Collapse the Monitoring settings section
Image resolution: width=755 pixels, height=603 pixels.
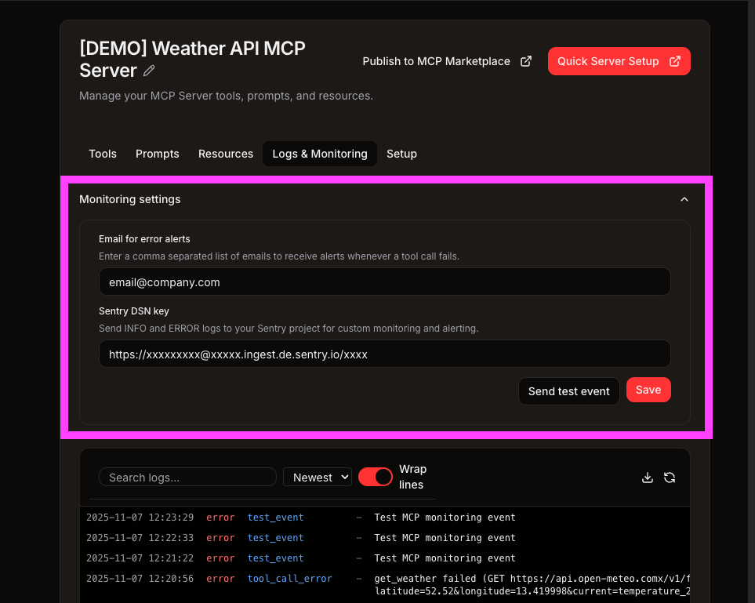click(x=684, y=199)
